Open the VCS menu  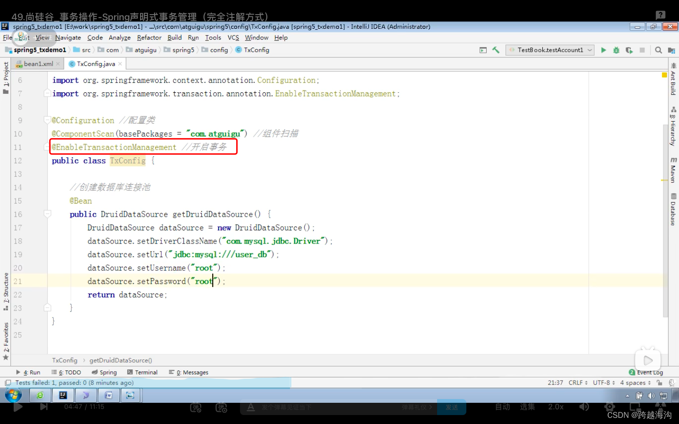click(233, 38)
